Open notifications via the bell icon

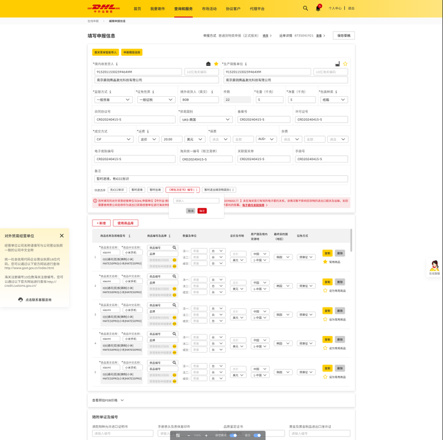pos(318,8)
